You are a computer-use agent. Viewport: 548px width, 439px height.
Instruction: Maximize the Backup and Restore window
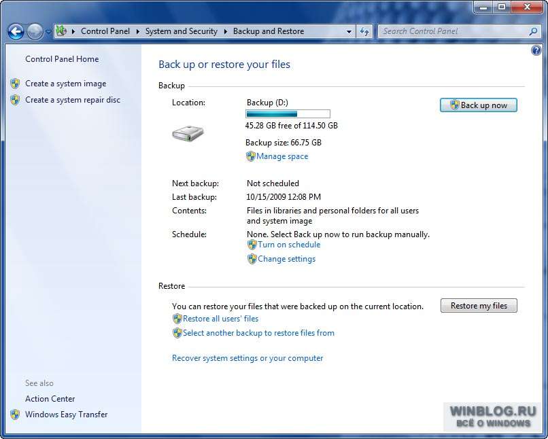tap(502, 7)
